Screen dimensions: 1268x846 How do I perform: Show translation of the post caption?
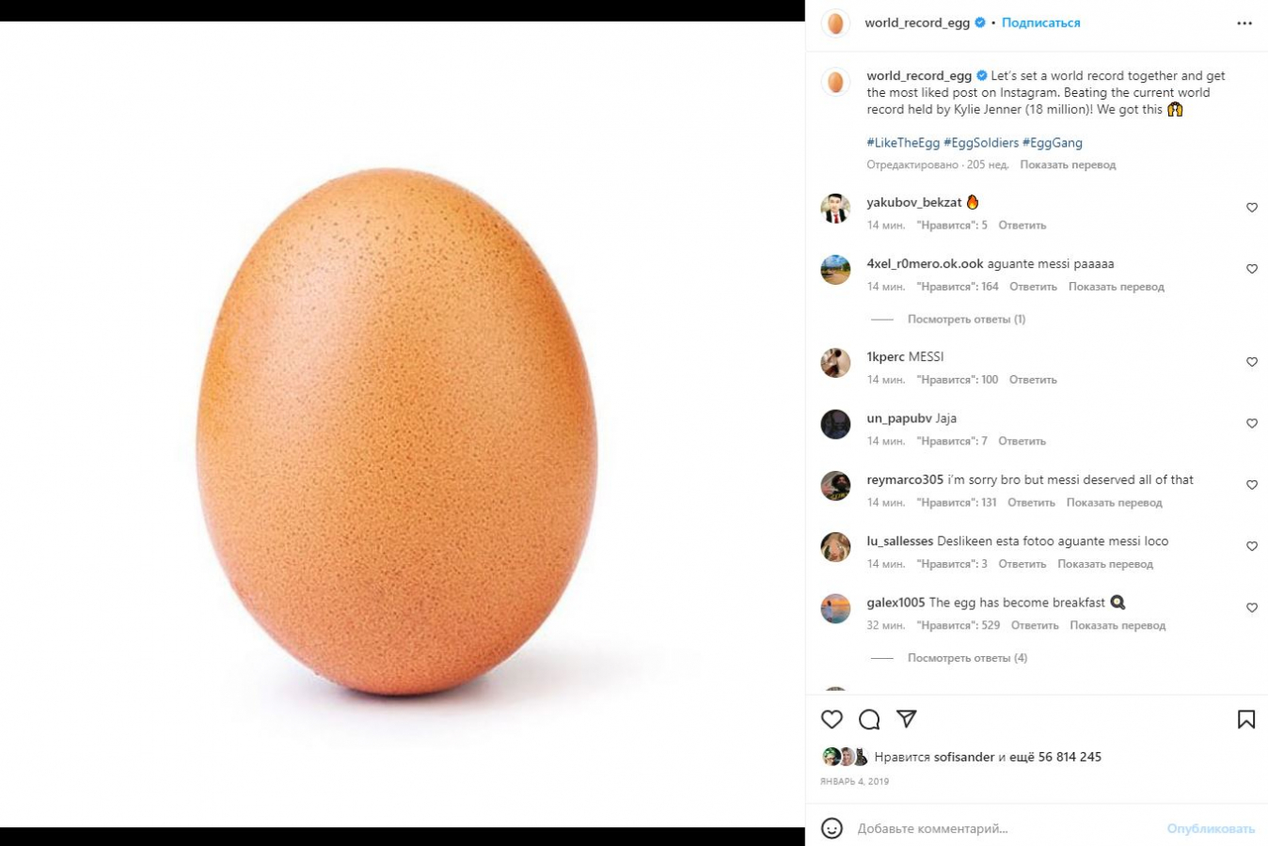point(1068,164)
